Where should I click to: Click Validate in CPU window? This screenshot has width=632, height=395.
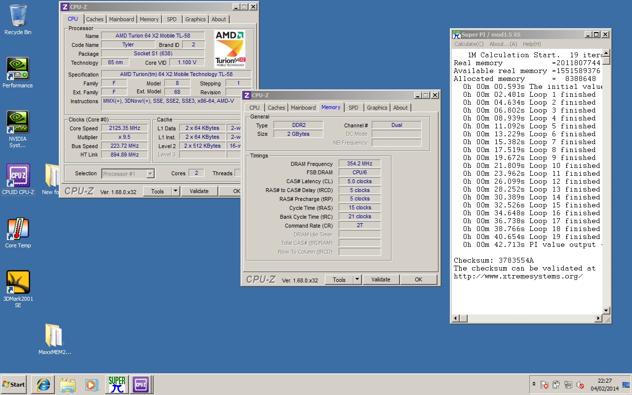click(x=199, y=191)
